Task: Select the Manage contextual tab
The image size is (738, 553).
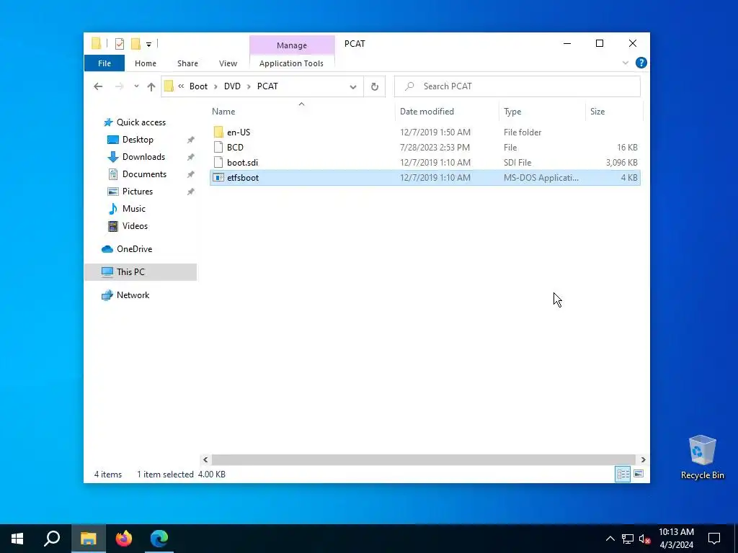Action: pyautogui.click(x=292, y=45)
